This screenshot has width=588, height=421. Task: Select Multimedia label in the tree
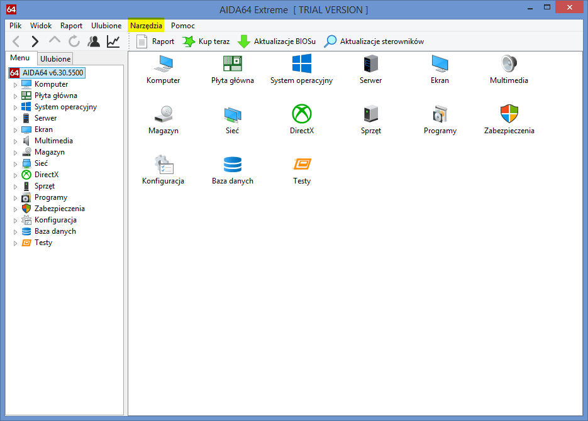53,141
